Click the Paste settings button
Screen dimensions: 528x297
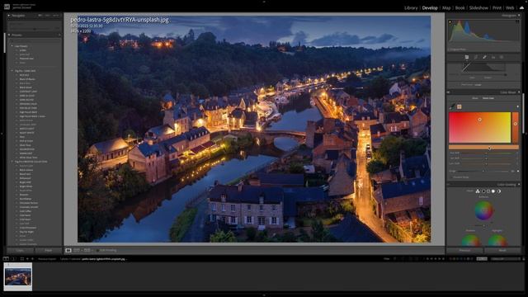49,251
